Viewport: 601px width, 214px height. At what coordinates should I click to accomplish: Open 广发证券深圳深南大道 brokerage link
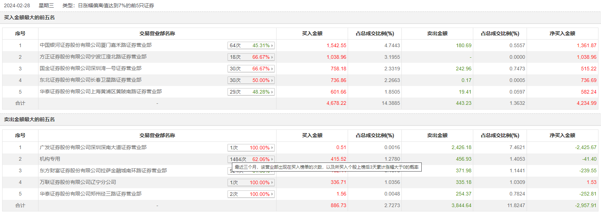[x=93, y=147]
